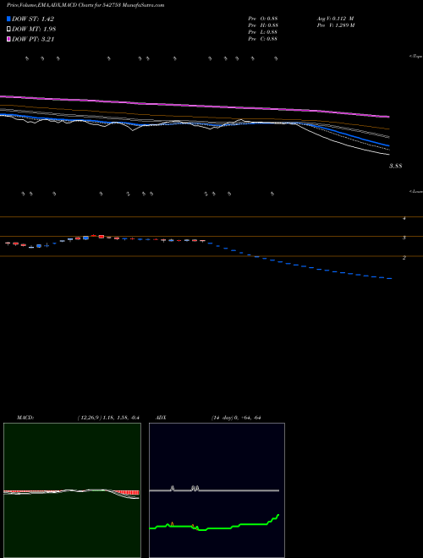Click the last top marker arrow at right
The width and height of the screenshot is (423, 558).
pyautogui.click(x=276, y=58)
